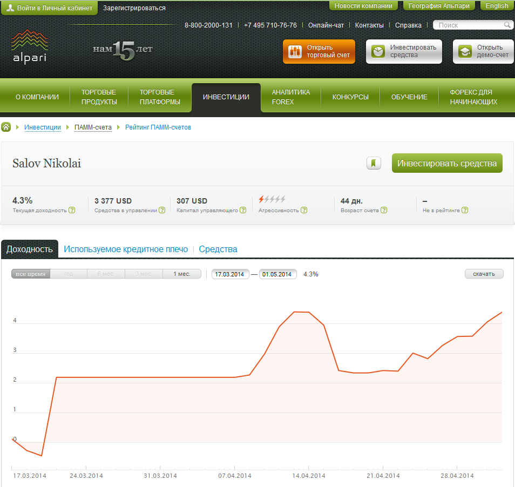This screenshot has width=515, height=487.
Task: Click ПАММ-счета breadcrumb
Action: (x=93, y=127)
